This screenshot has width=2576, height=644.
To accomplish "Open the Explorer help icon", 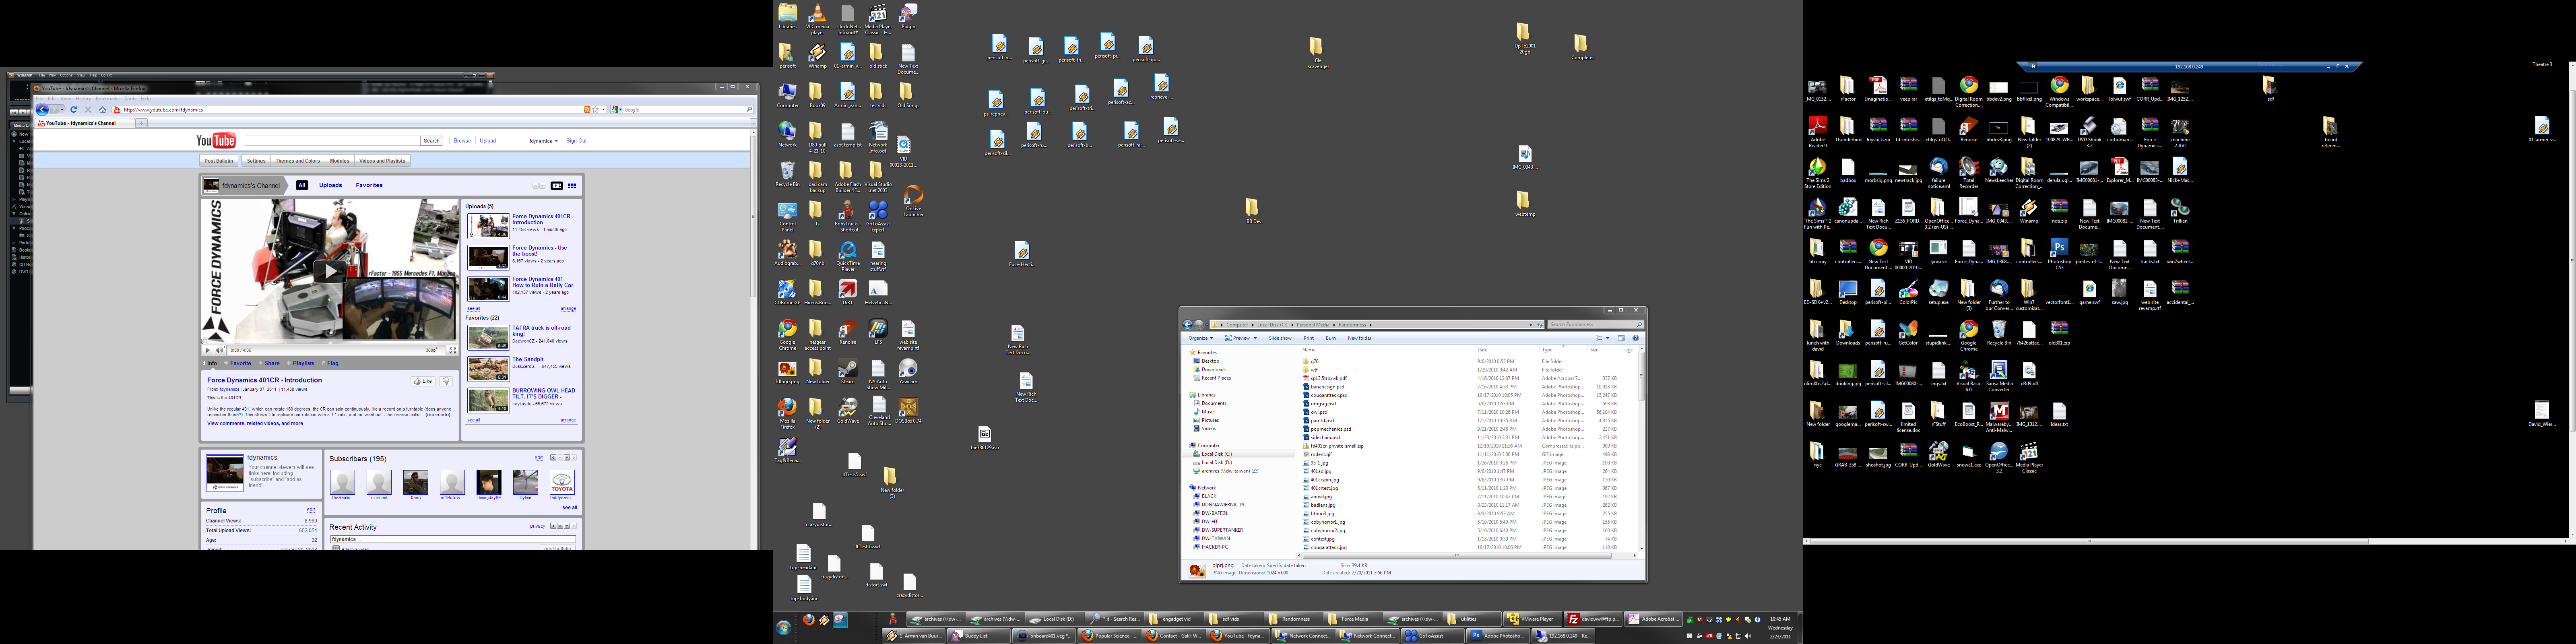I will point(1636,338).
